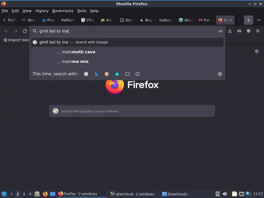Search open tabs using the tab icon
The width and height of the screenshot is (264, 198).
(x=127, y=74)
